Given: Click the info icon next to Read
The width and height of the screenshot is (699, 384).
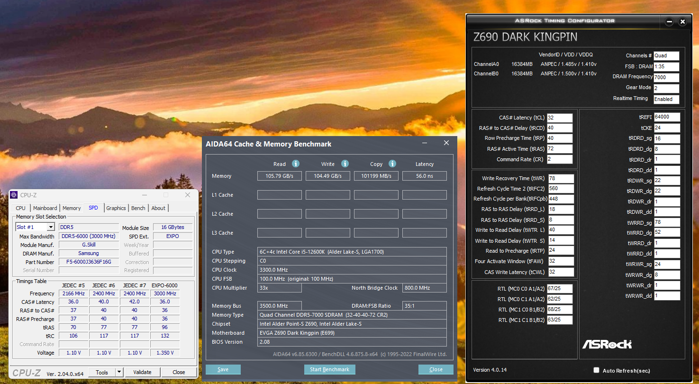Looking at the screenshot, I should click(296, 164).
